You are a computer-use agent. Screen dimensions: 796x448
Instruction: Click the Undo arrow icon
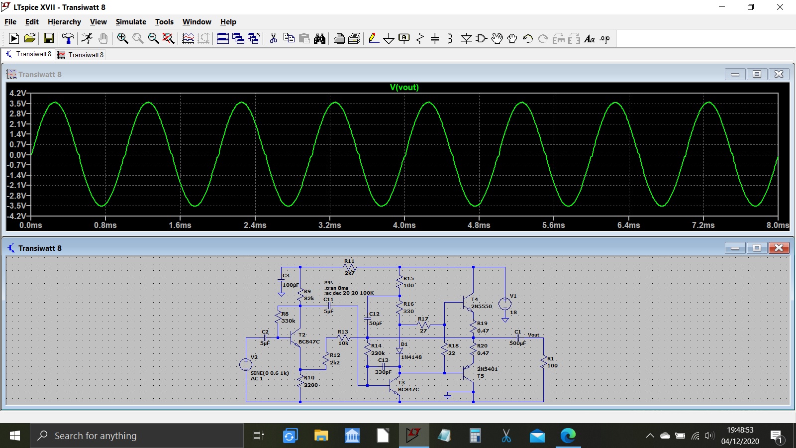[x=528, y=38]
